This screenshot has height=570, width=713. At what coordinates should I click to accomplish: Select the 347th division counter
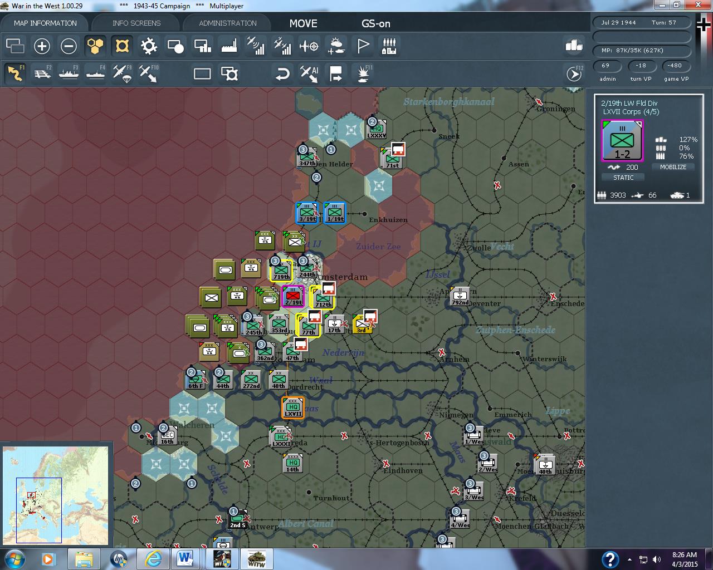[307, 158]
